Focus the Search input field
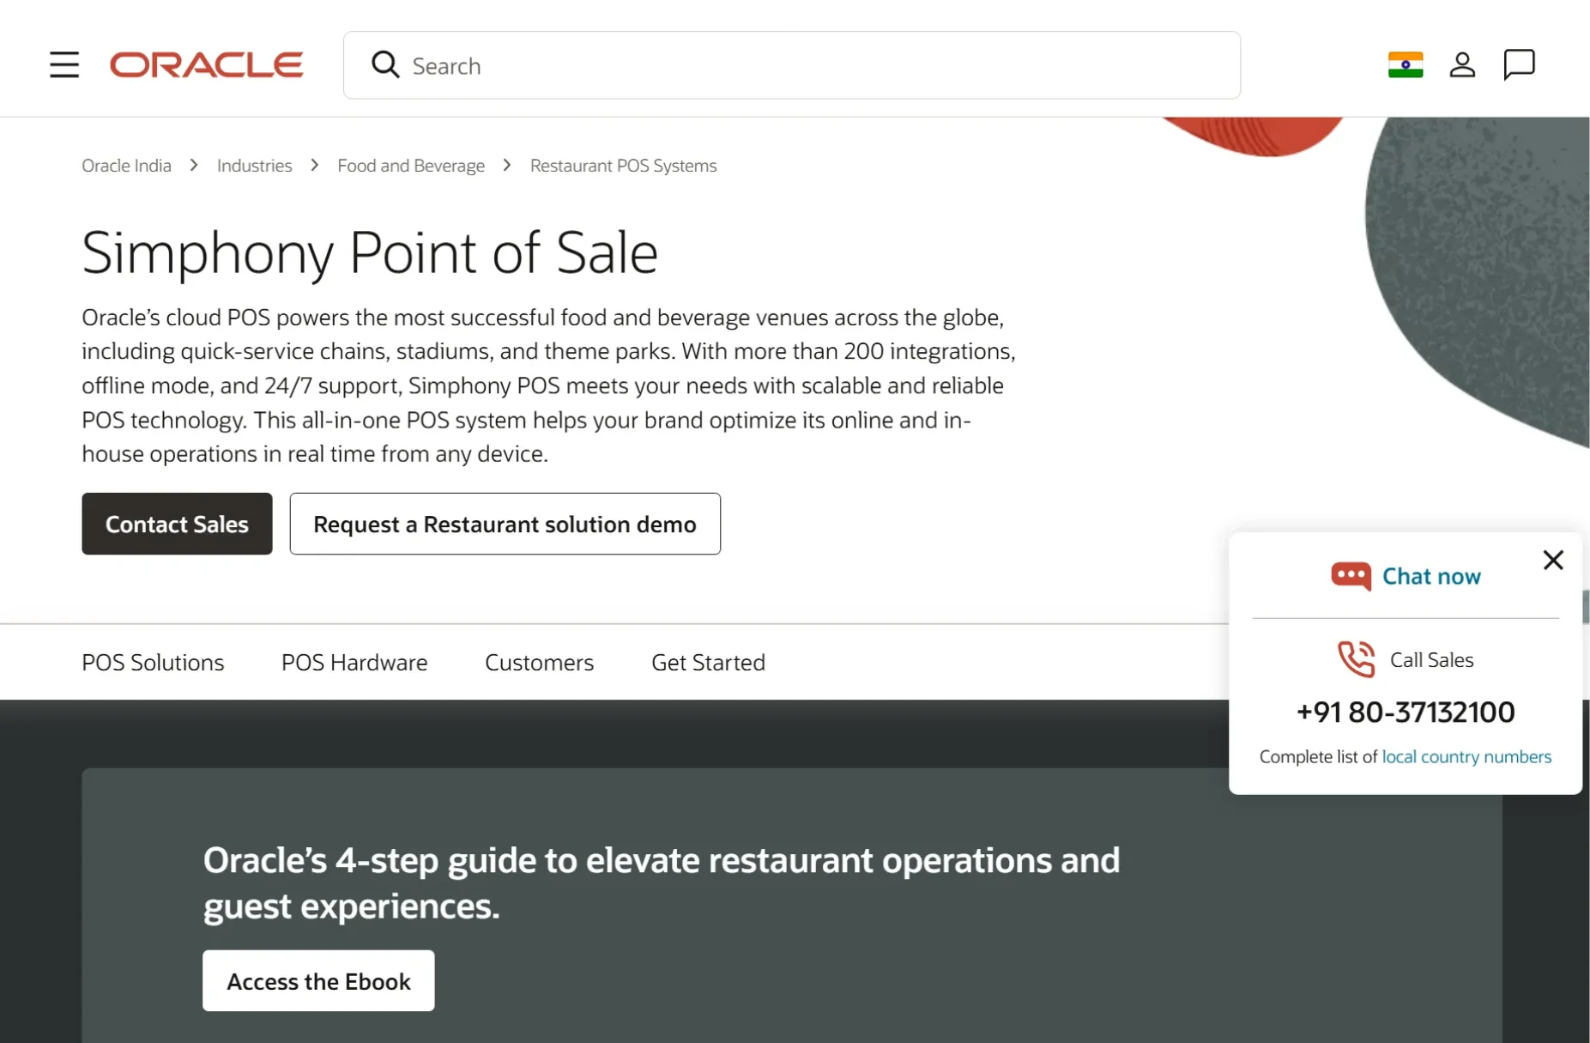The image size is (1590, 1043). coord(792,65)
